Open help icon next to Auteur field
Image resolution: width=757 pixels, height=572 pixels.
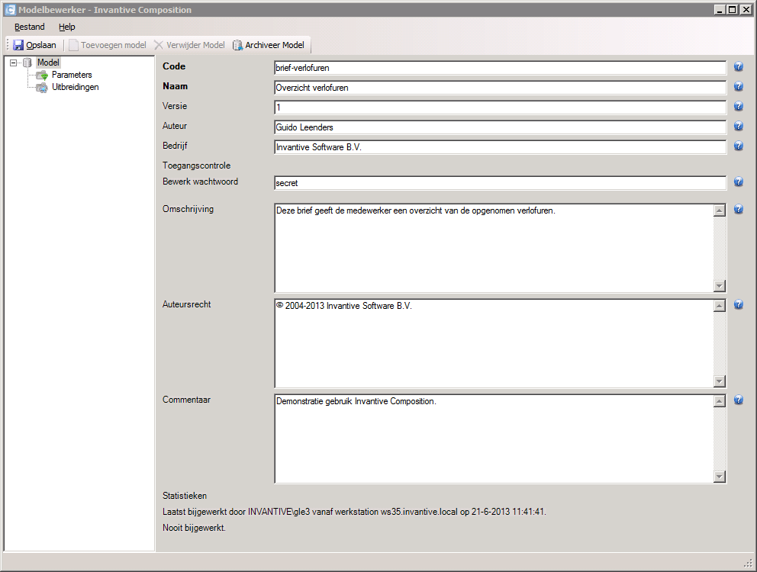[x=739, y=126]
